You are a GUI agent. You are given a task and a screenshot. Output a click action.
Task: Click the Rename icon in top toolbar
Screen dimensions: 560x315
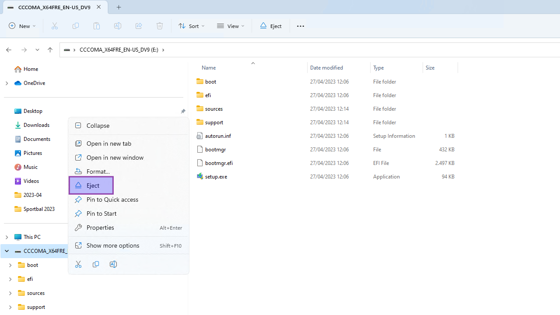coord(118,26)
